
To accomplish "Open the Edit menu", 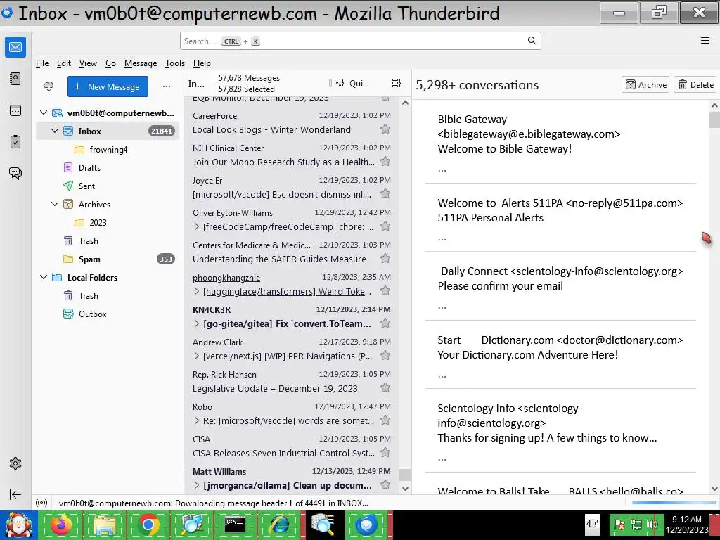I will 64,63.
